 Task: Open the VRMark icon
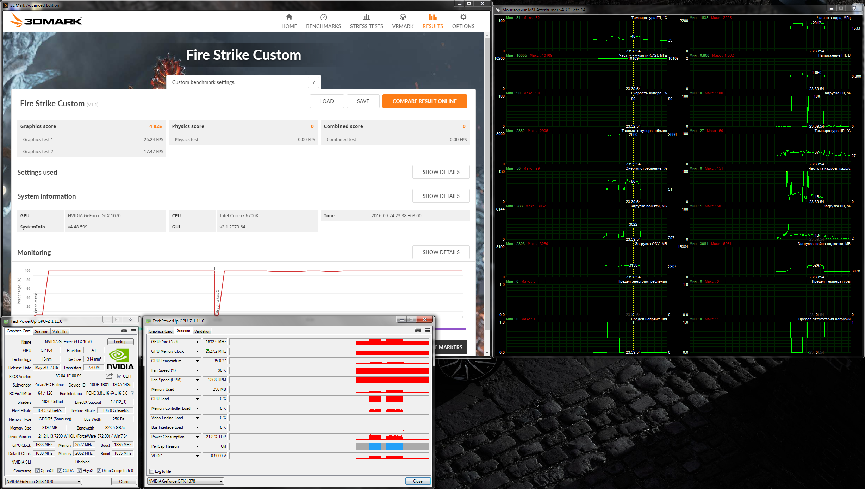403,17
